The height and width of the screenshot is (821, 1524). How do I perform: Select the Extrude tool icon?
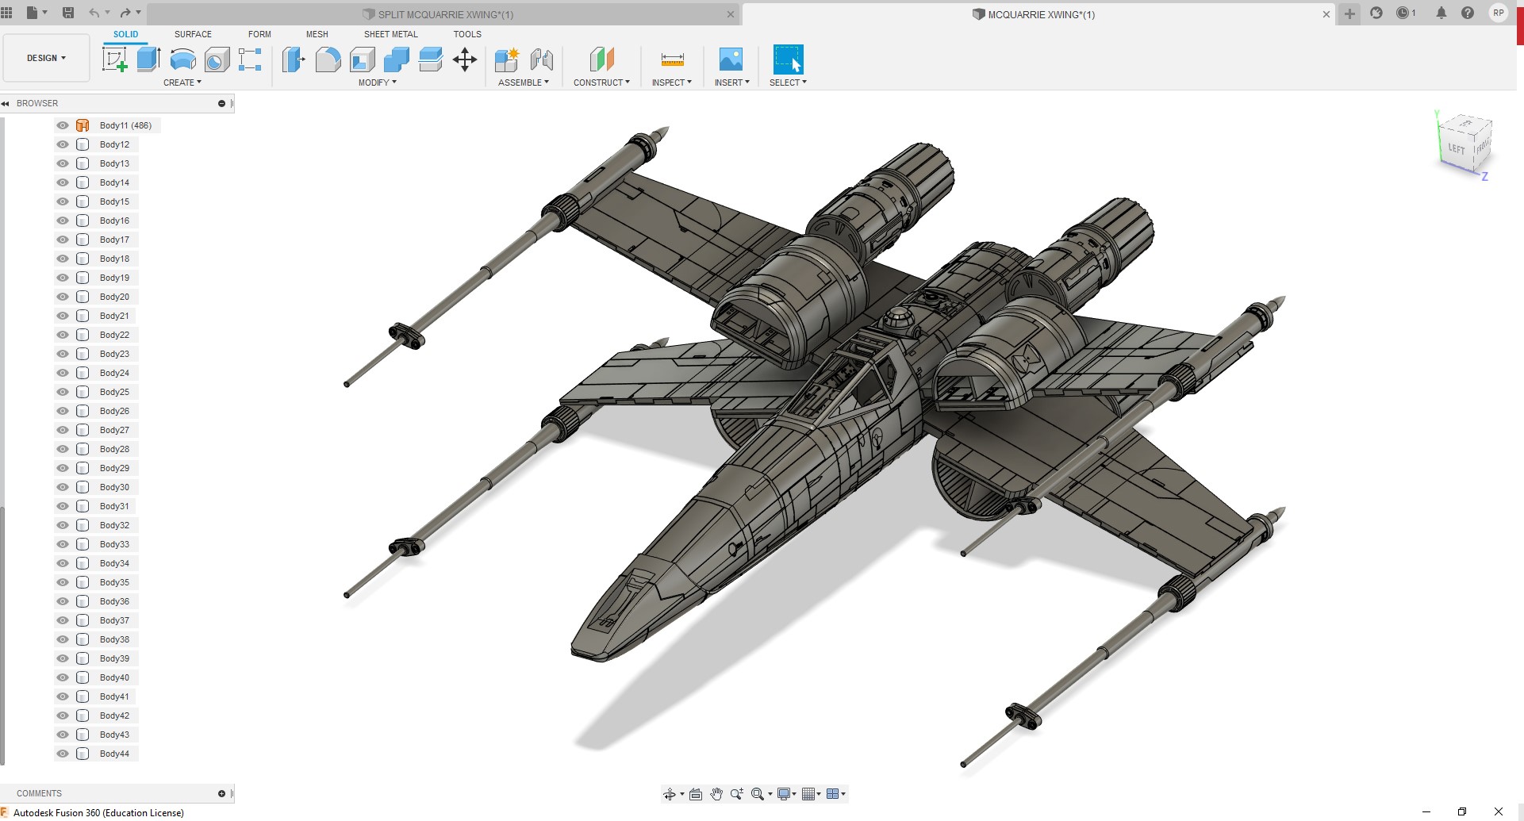tap(148, 59)
